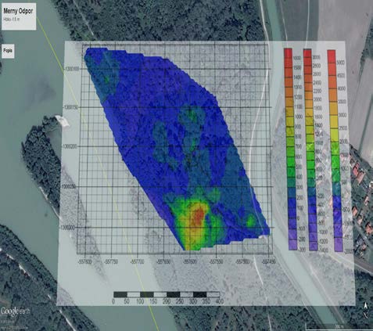Click the small green anomaly near map's east edge
This screenshot has height=331, width=373.
[251, 221]
